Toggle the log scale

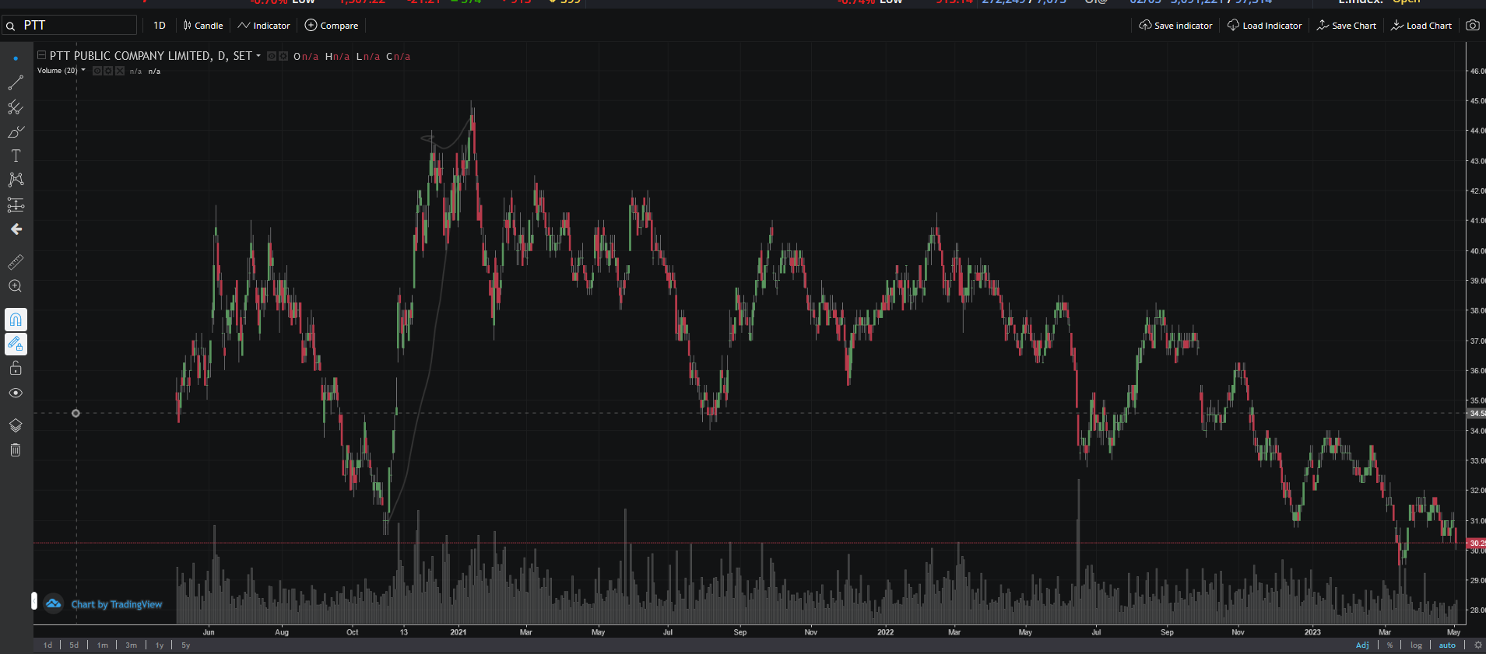(x=1416, y=645)
